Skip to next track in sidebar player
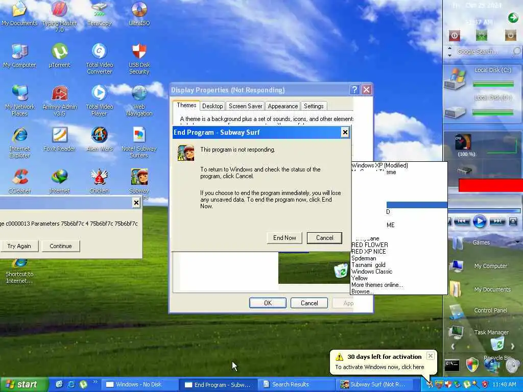523x392 pixels. (x=497, y=222)
